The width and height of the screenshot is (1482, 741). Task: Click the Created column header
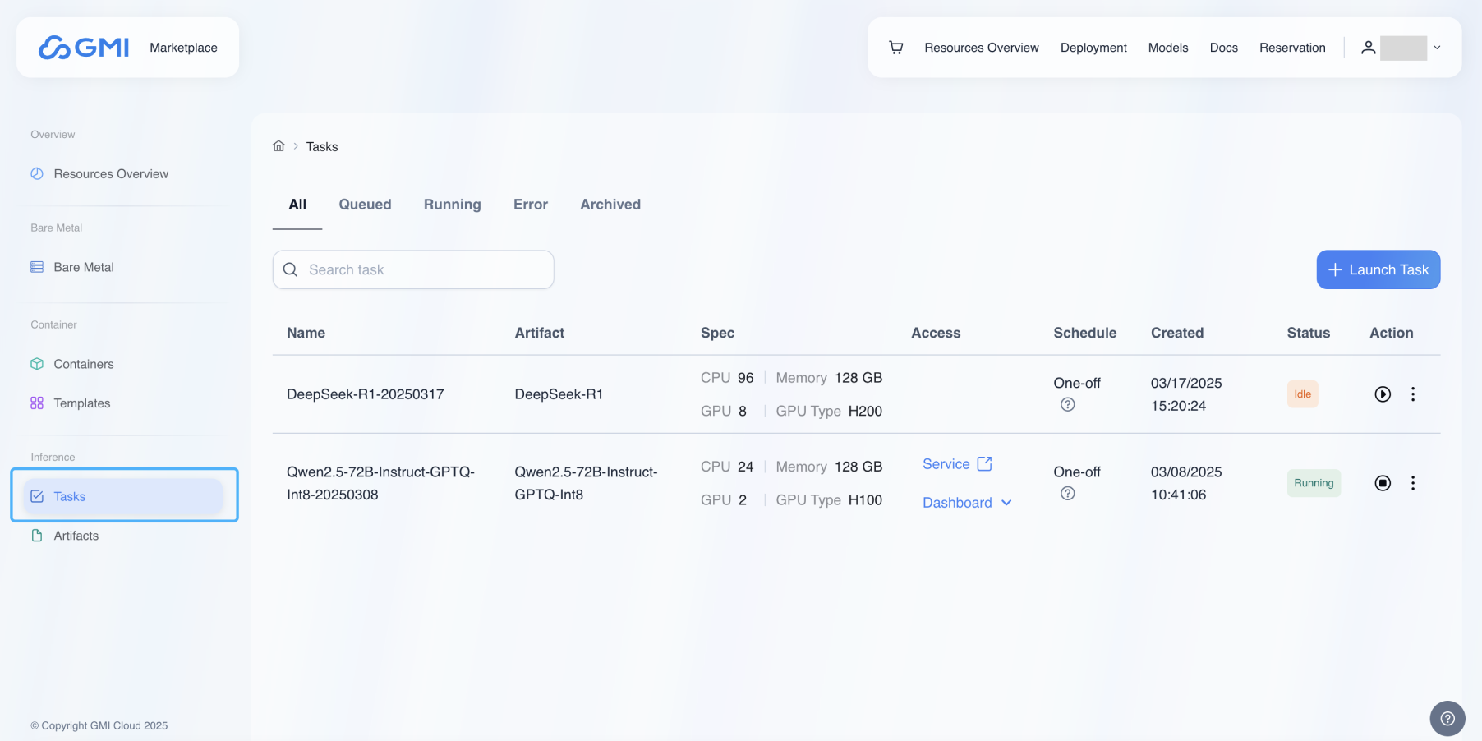coord(1176,333)
